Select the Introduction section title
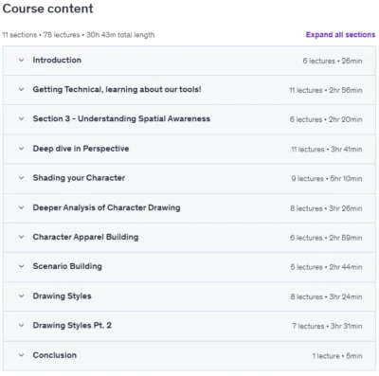The width and height of the screenshot is (379, 376). click(57, 60)
